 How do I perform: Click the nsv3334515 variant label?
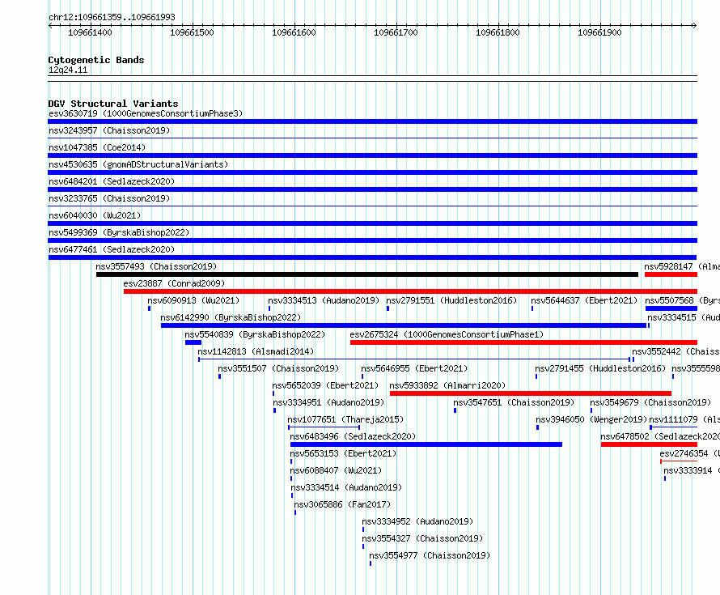(x=684, y=317)
